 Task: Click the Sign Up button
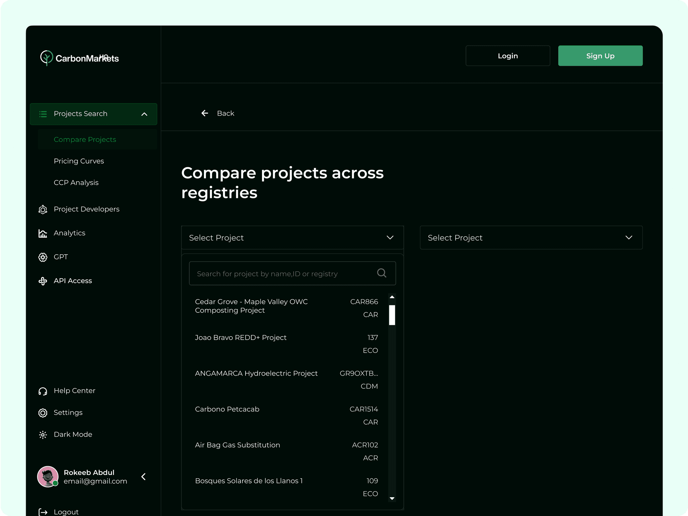point(600,56)
